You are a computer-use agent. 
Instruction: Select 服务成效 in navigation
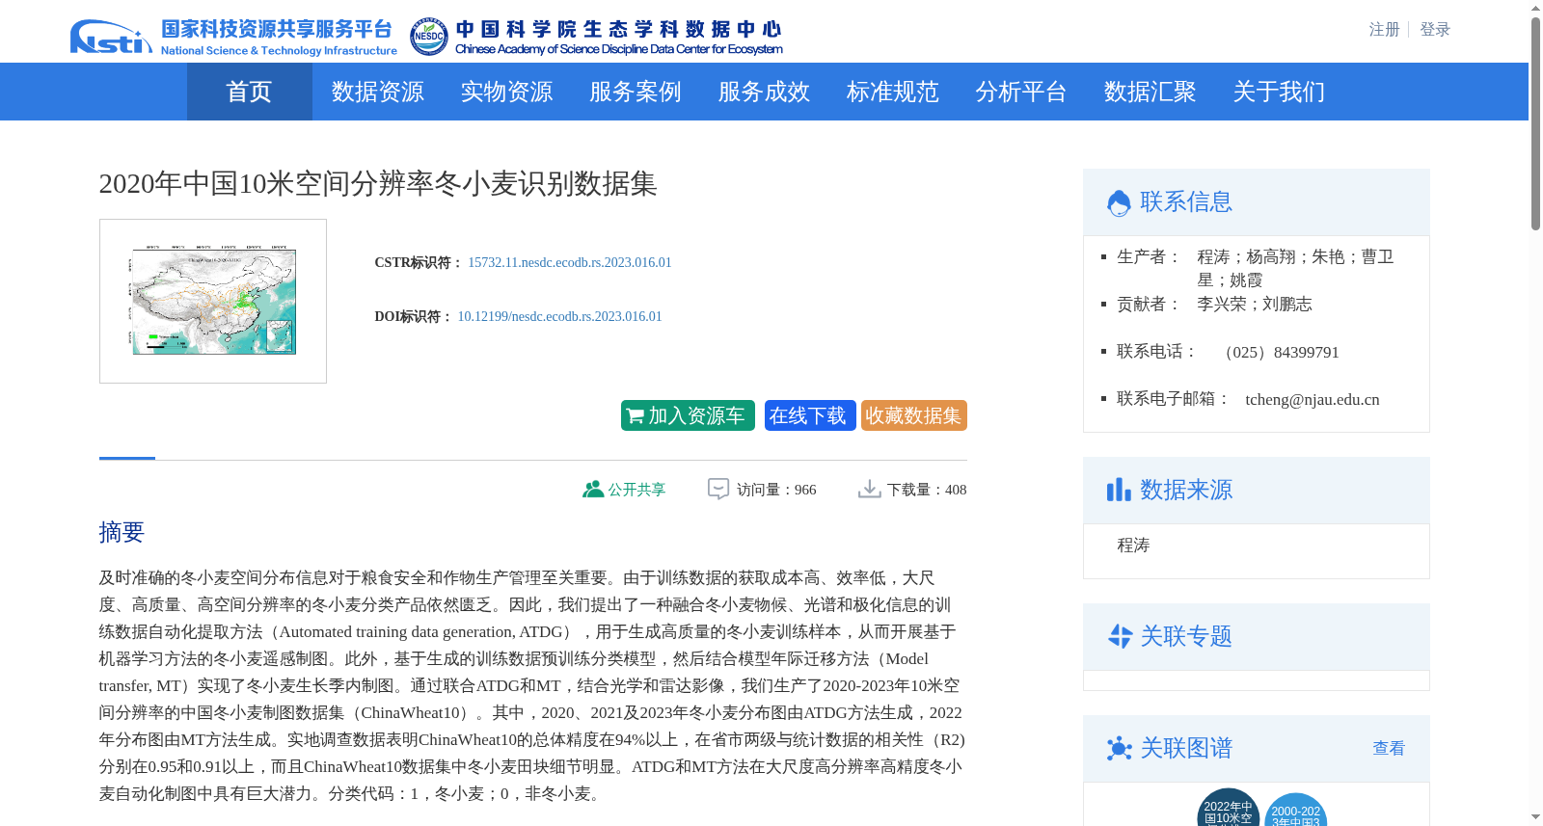764,92
